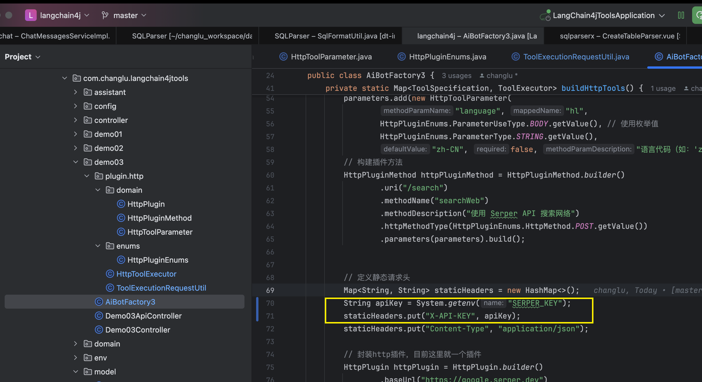Screen dimensions: 702x382
Task: Switch to HttpPluginEnums.java editor tab
Action: pyautogui.click(x=447, y=56)
